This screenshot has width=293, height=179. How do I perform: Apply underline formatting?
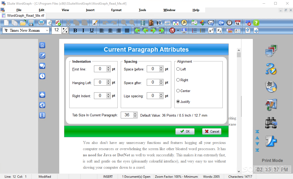pyautogui.click(x=92, y=30)
